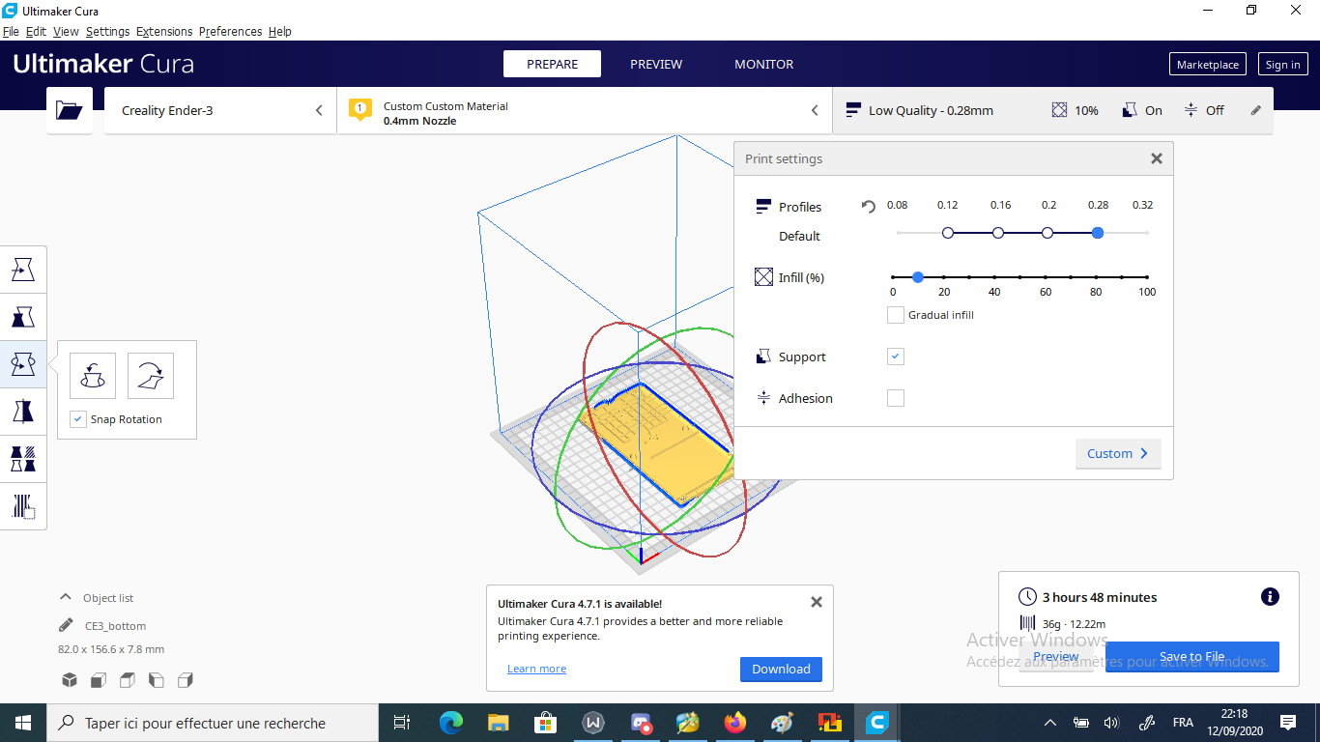Open File Explorer from taskbar
The width and height of the screenshot is (1320, 742).
(498, 723)
